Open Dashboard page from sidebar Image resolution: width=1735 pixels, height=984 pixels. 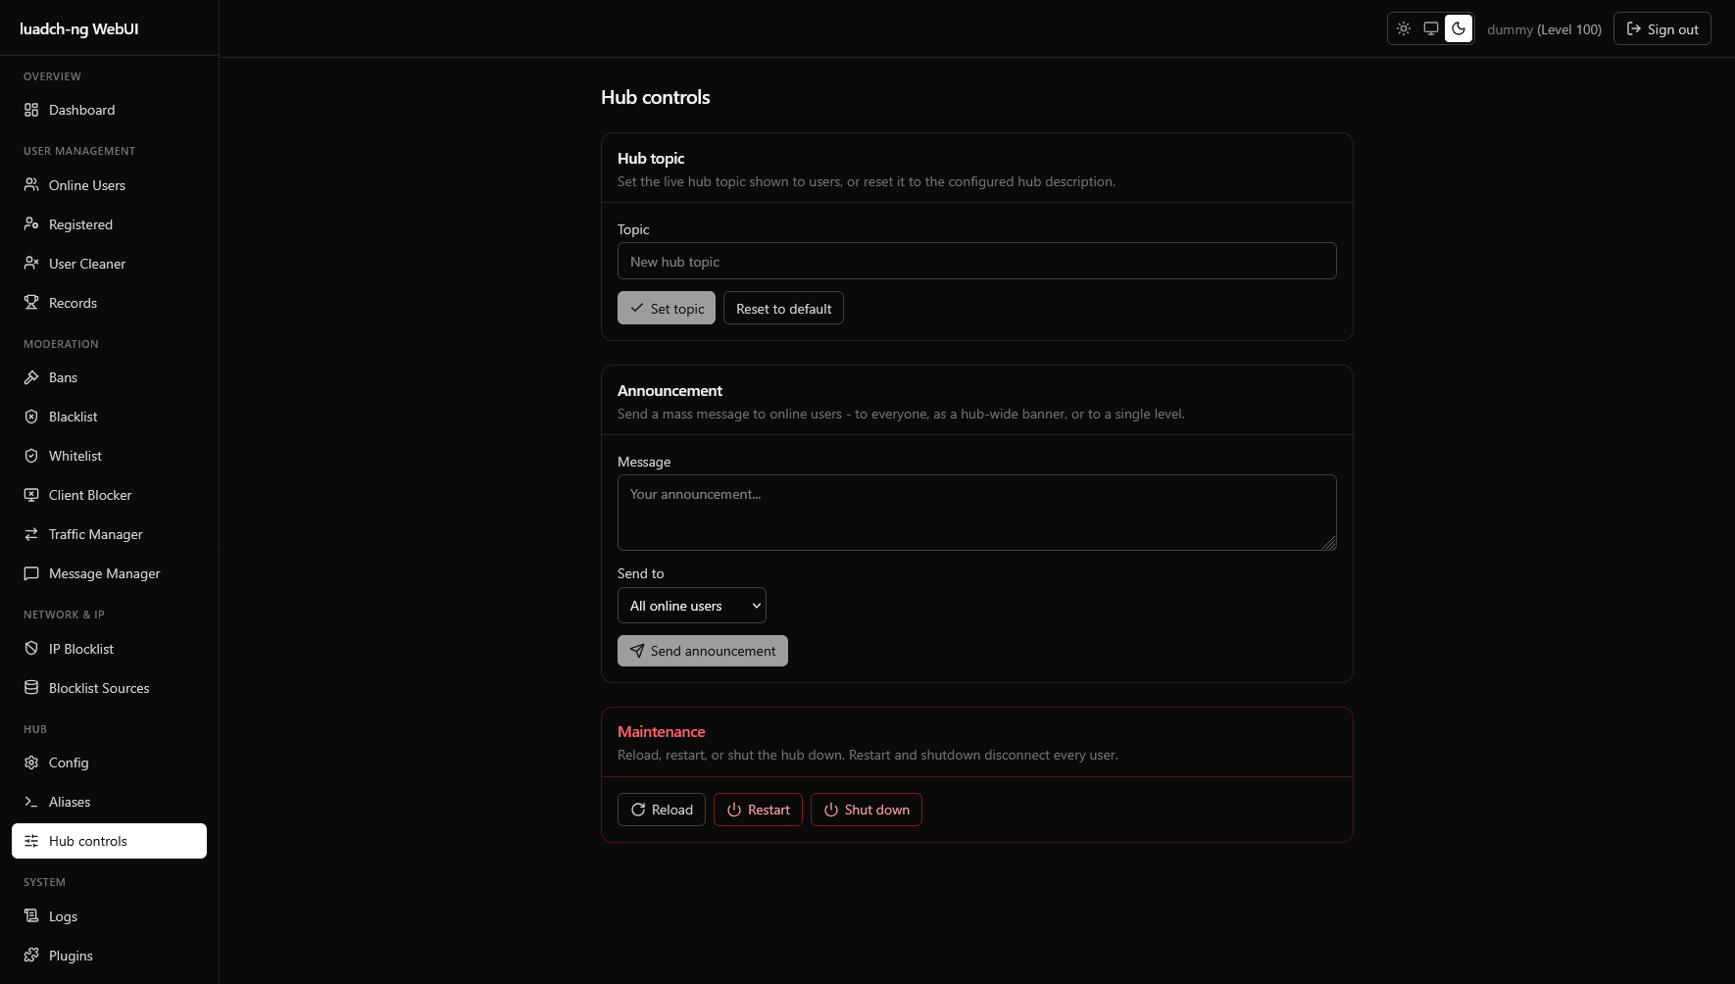(x=109, y=110)
